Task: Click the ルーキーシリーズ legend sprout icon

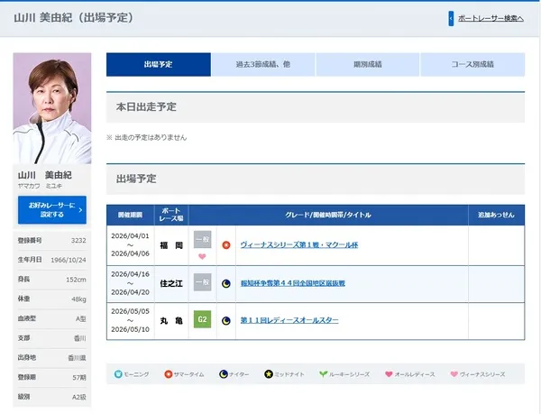Action: (x=324, y=374)
